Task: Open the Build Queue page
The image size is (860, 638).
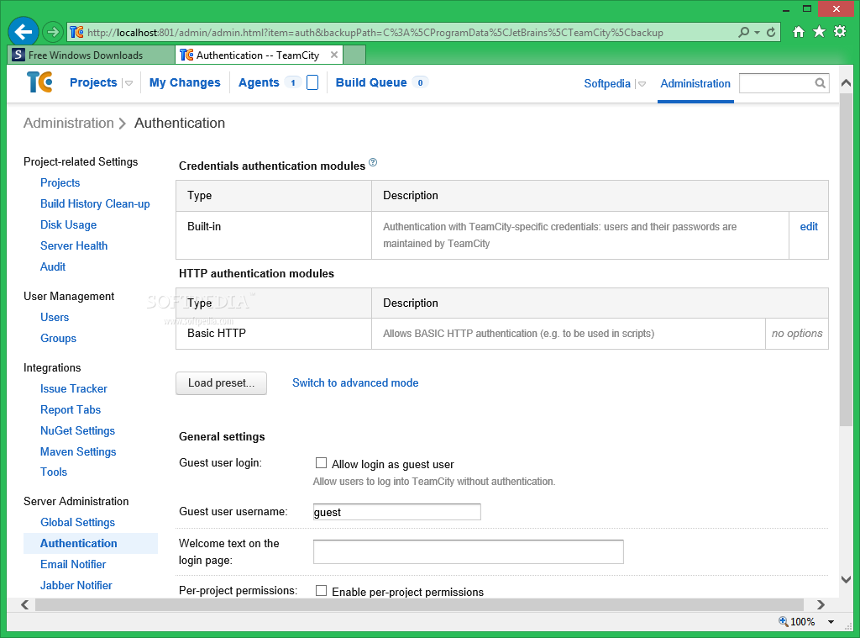Action: click(371, 82)
